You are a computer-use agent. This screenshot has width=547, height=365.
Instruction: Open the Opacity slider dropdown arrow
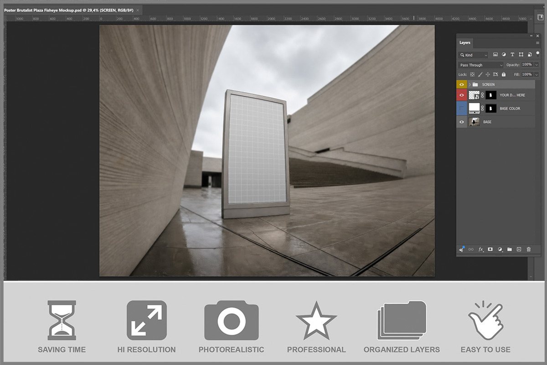[x=537, y=65]
